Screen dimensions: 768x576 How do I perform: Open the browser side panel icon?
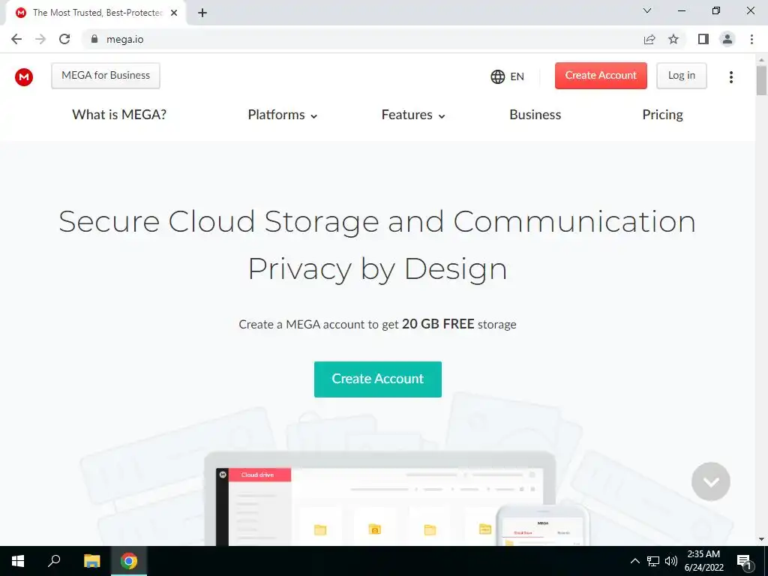703,39
